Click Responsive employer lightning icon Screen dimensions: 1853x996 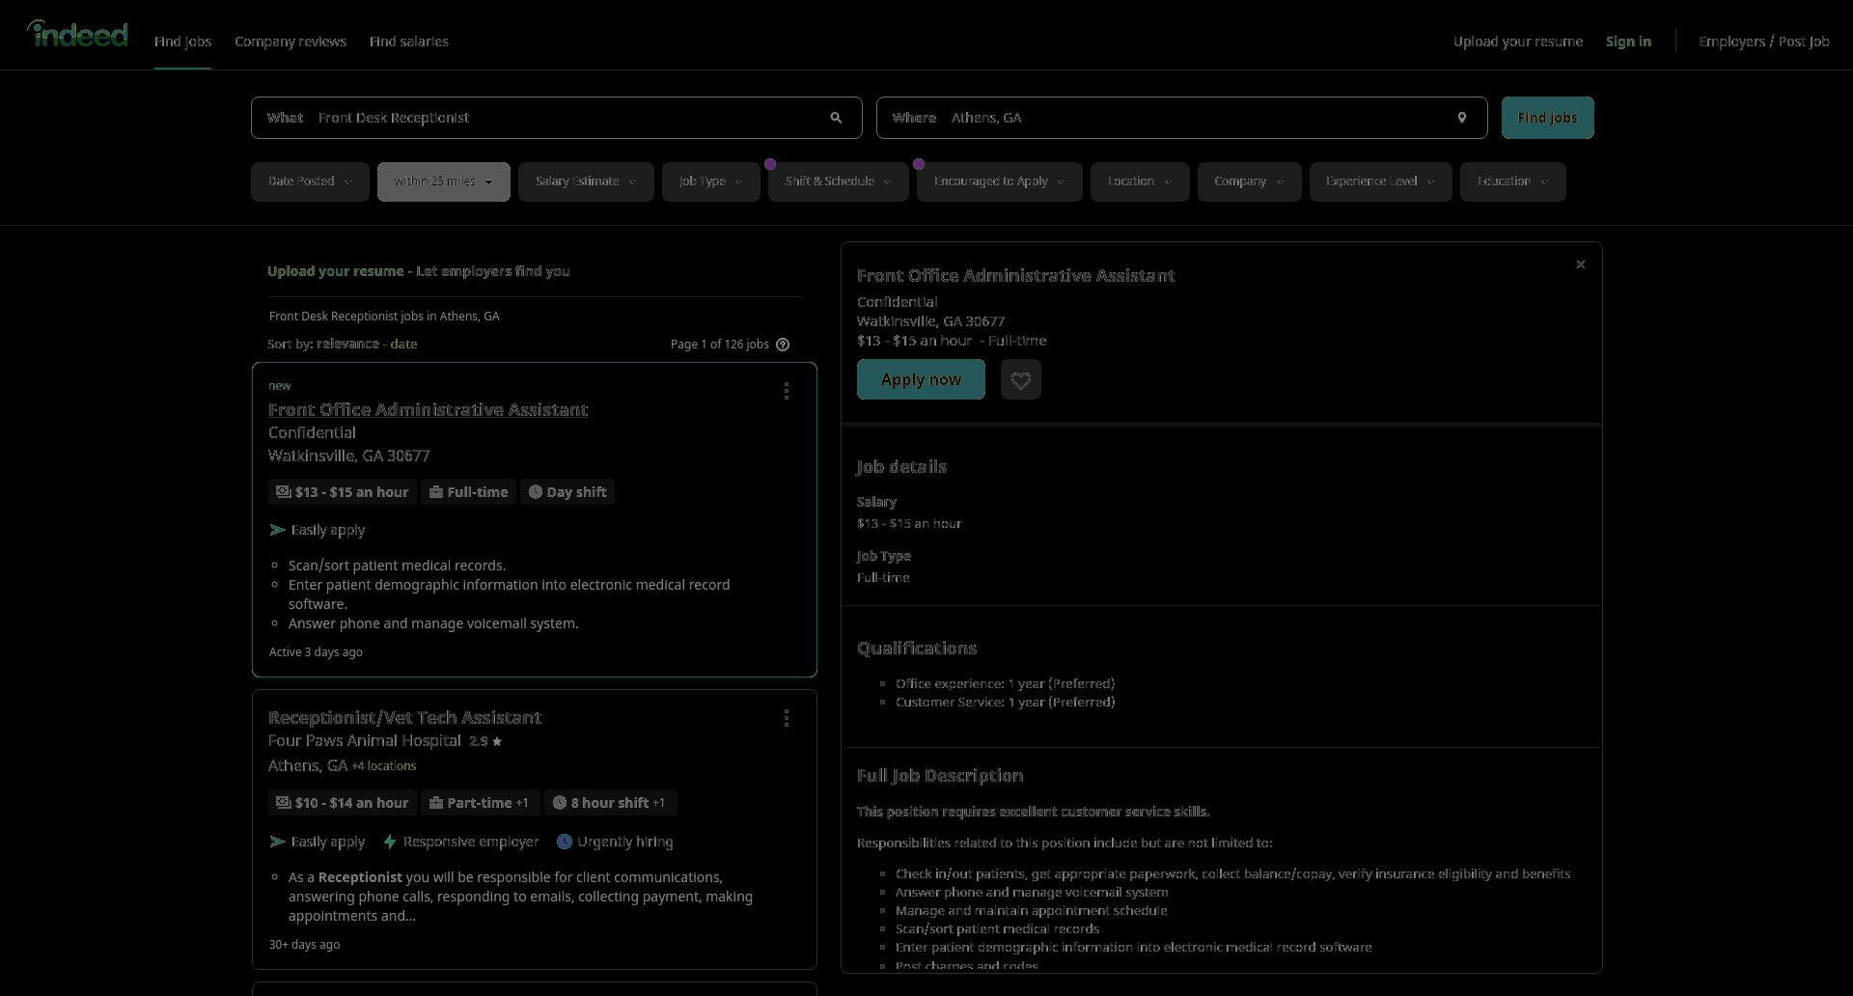tap(390, 842)
